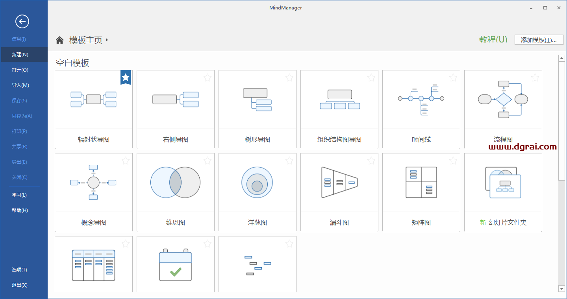
Task: Open the 漏斗图 funnel chart template
Action: click(339, 193)
